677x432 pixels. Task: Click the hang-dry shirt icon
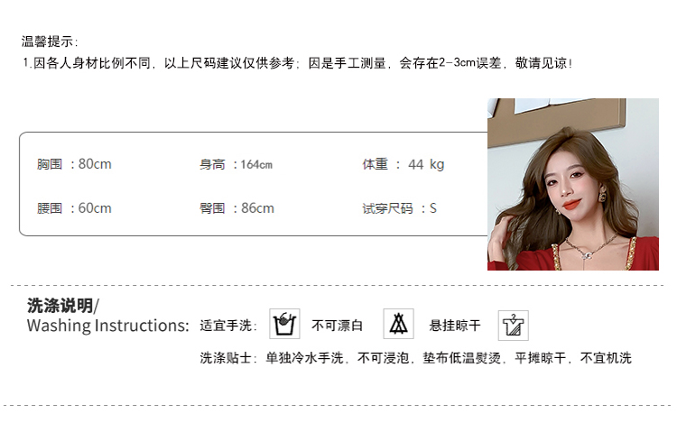(514, 326)
